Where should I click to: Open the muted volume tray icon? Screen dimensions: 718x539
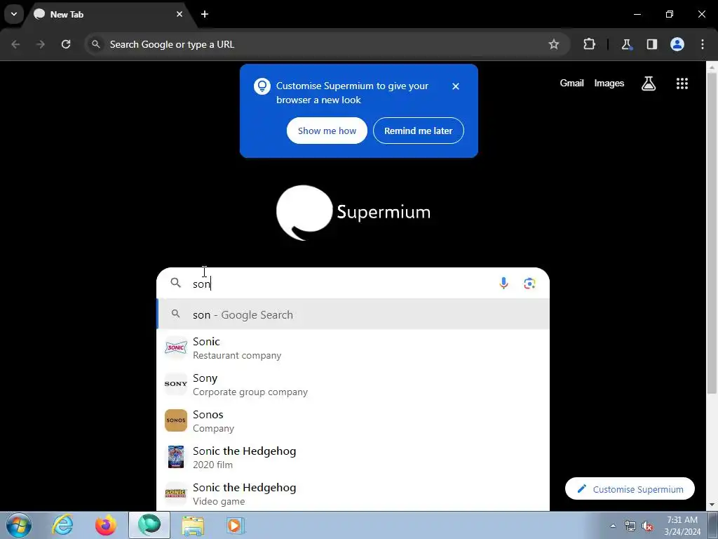647,526
